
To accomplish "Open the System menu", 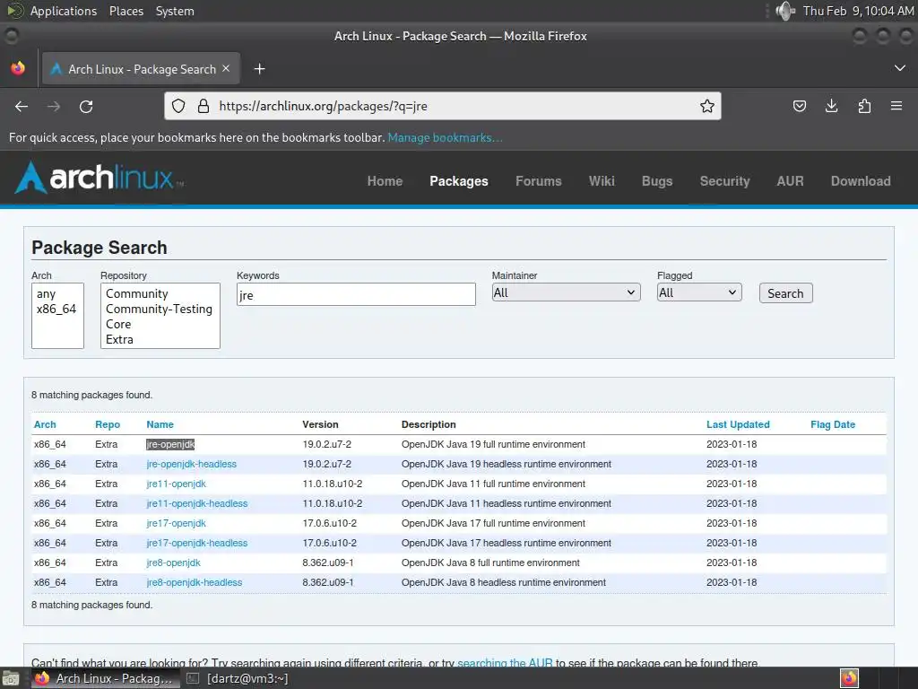I will pos(175,11).
